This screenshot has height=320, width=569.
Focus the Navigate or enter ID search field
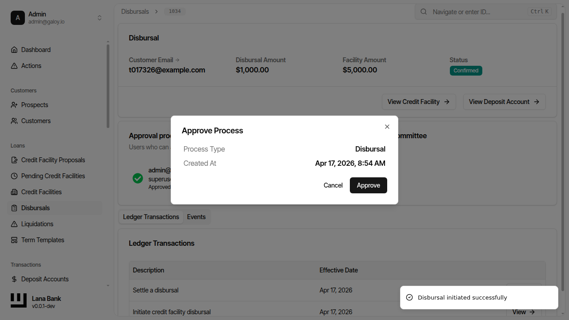coord(478,12)
